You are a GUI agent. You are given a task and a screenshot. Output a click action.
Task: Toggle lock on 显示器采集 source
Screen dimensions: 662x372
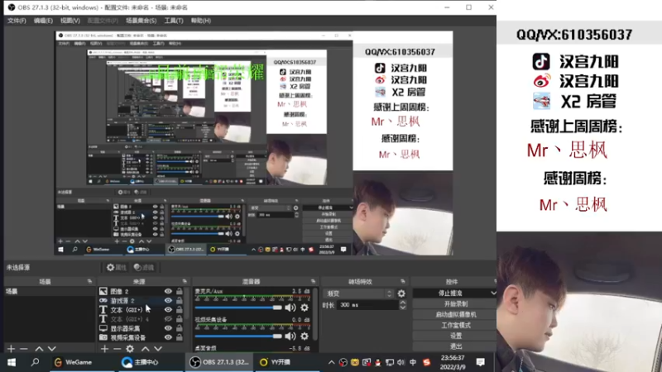coord(180,328)
